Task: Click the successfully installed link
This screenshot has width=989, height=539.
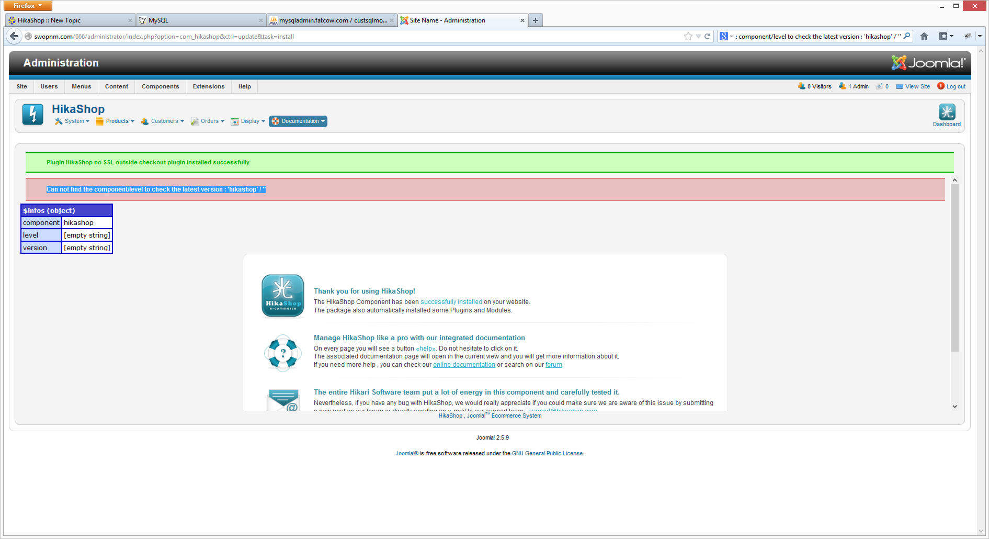Action: [x=451, y=302]
